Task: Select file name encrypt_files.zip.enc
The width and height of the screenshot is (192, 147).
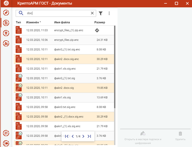Action: point(66,40)
